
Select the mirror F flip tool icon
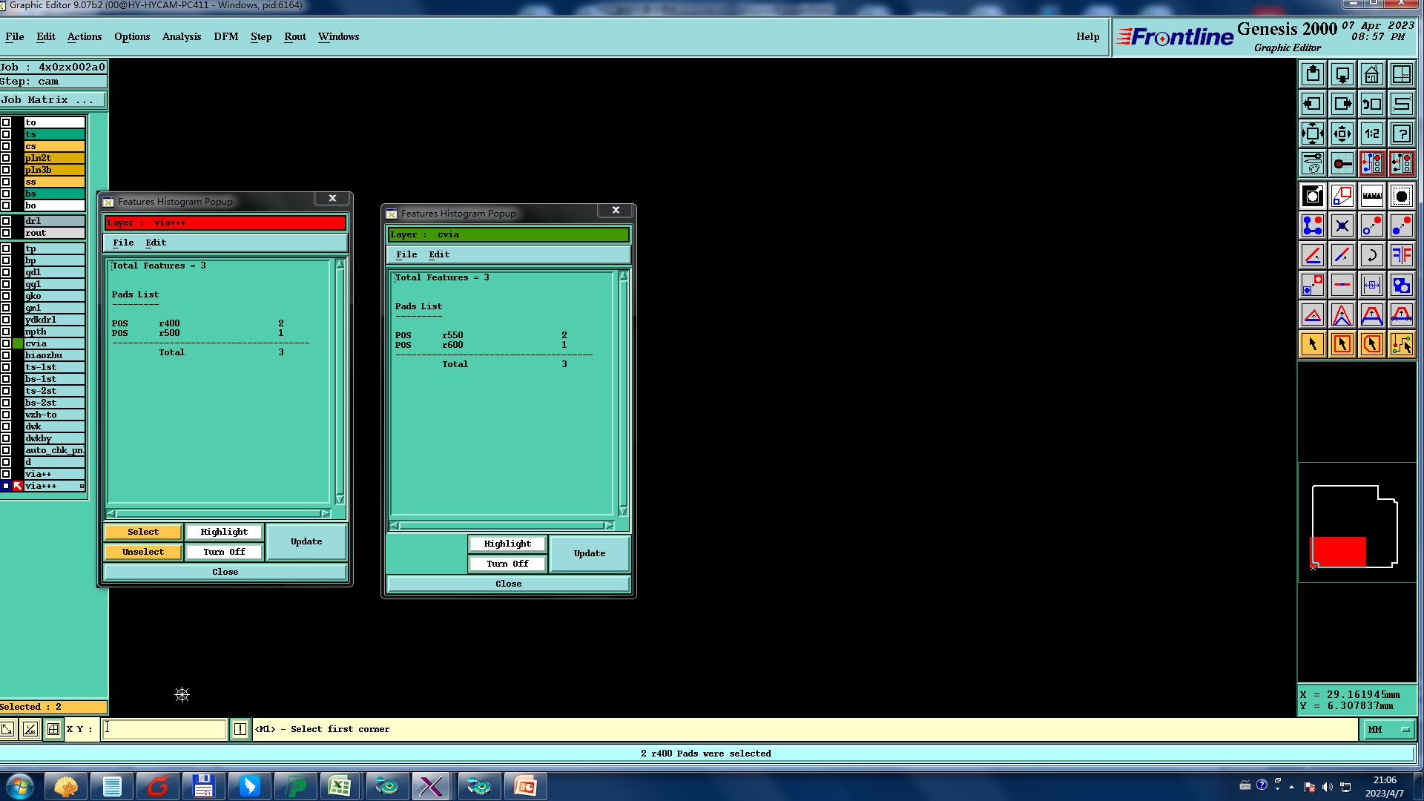click(1401, 256)
